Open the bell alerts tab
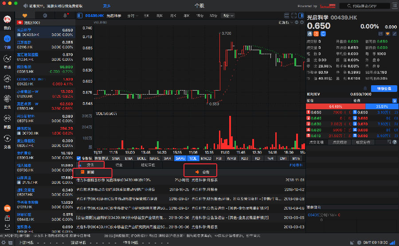 click(x=65, y=16)
